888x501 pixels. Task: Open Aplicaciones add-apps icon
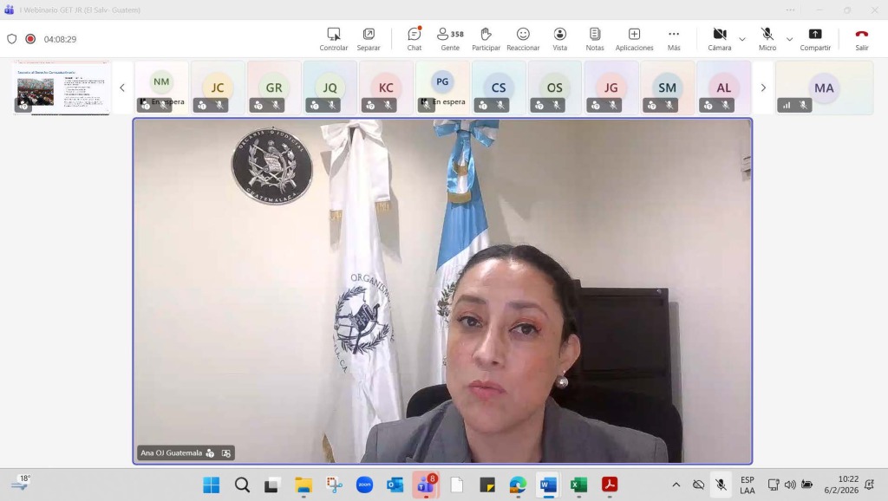click(x=634, y=35)
